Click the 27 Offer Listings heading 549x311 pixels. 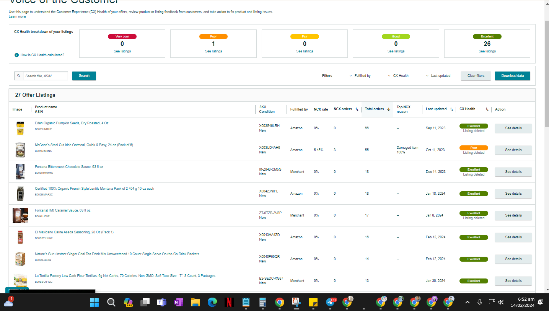(35, 95)
